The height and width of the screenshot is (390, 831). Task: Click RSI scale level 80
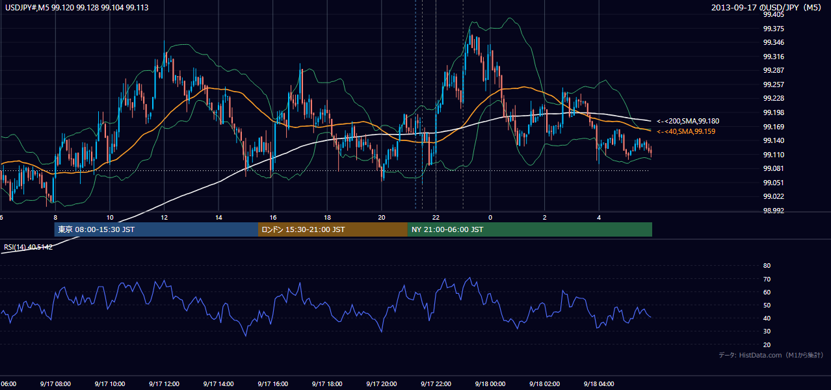click(767, 266)
